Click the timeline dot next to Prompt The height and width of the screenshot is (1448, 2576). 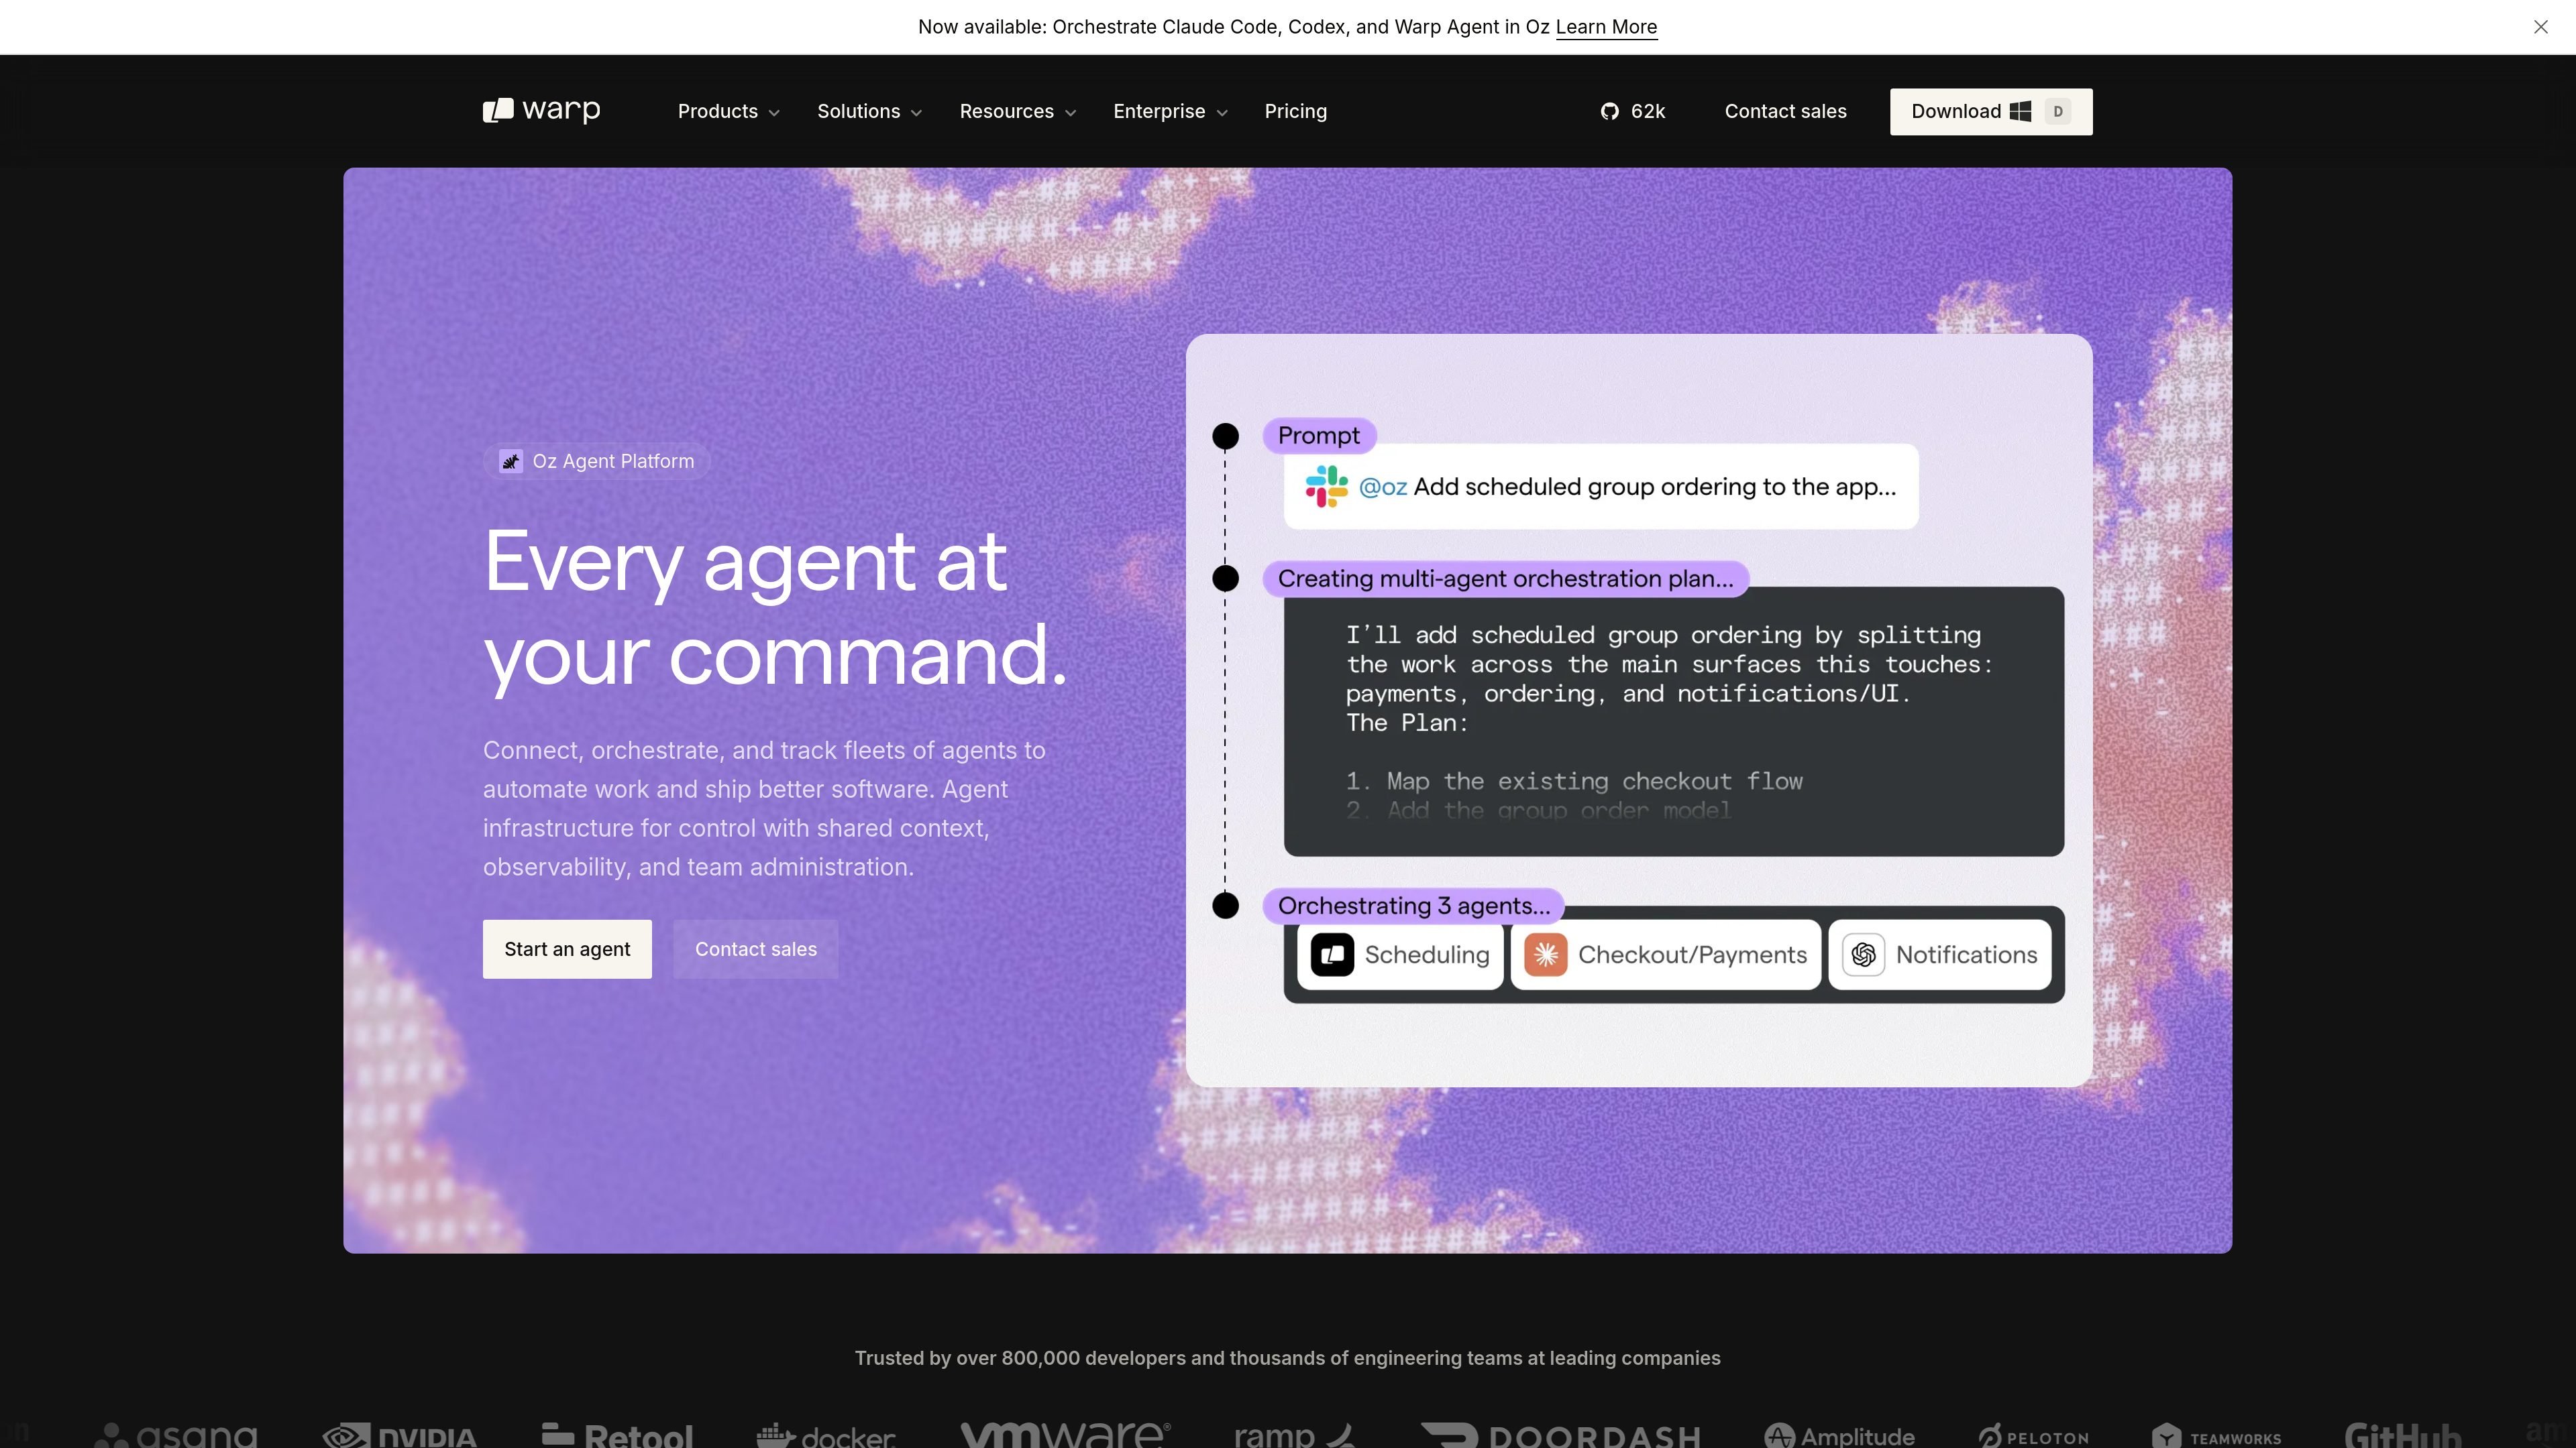click(x=1225, y=436)
